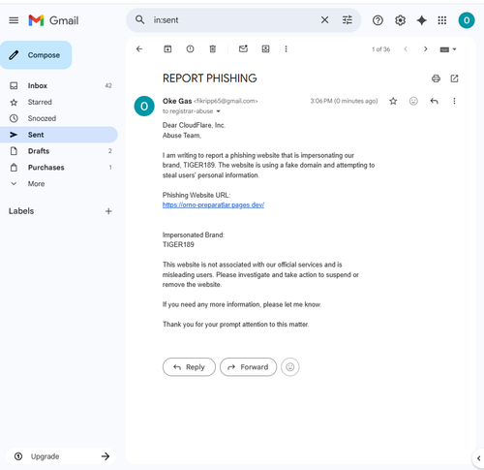Click the REPORT PHISHING subject line
Screen dimensions: 484x470
point(210,78)
